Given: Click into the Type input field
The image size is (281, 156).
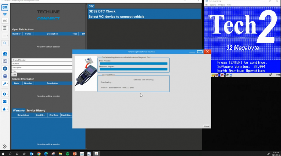Looking at the screenshot, I should [42, 71].
